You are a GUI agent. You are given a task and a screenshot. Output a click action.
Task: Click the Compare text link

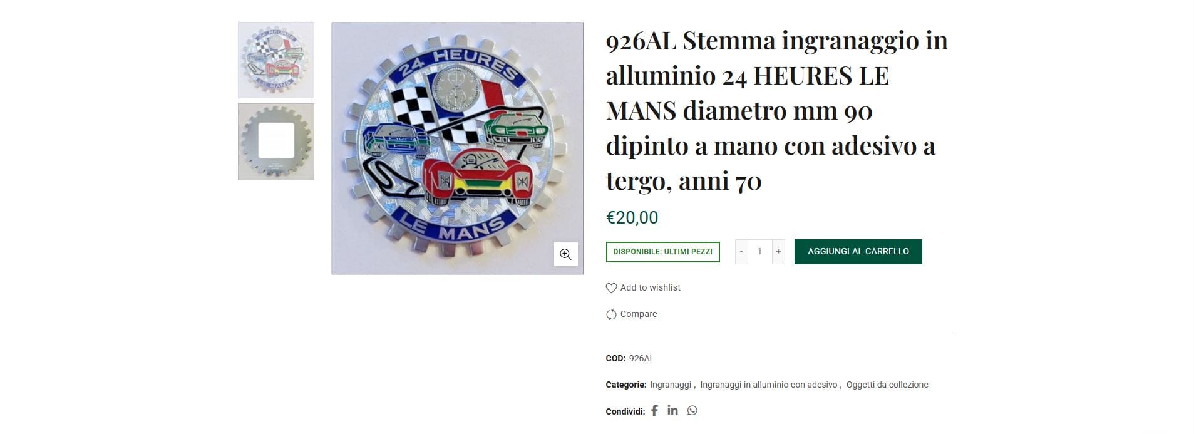coord(639,314)
